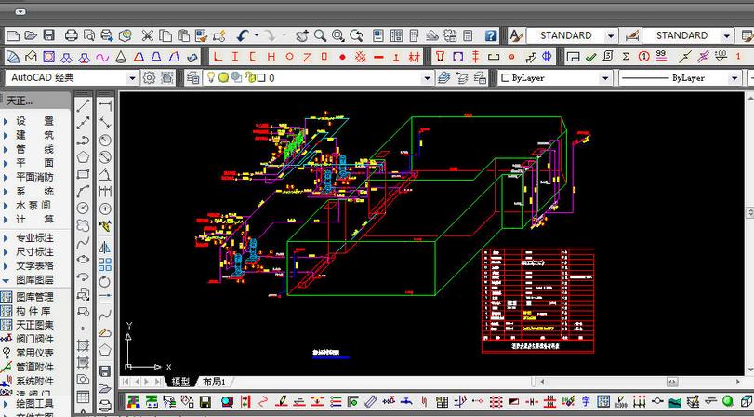Click the New file icon
Screen dimensions: 754x417
[x=12, y=35]
